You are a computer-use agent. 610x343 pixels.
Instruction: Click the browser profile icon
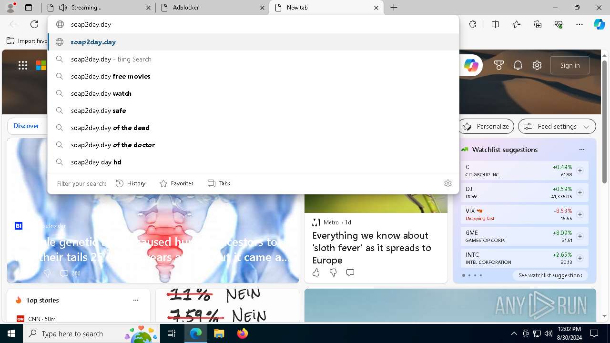tap(10, 7)
